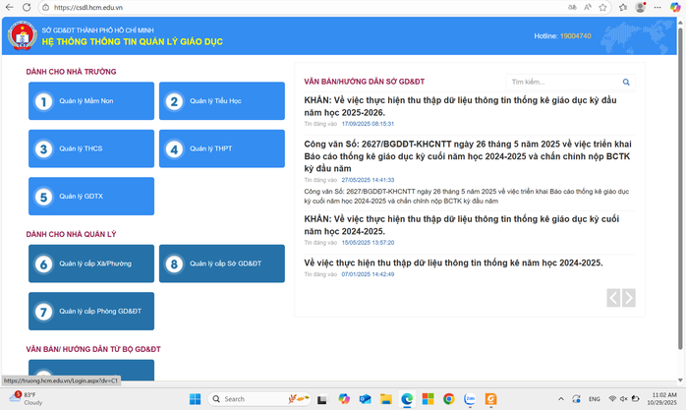Screen dimensions: 686x410
Task: Open Quản lý cấp Xã/Phường tile
Action: pyautogui.click(x=91, y=264)
